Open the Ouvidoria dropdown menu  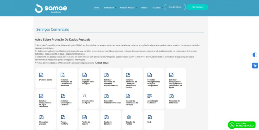pos(157,8)
